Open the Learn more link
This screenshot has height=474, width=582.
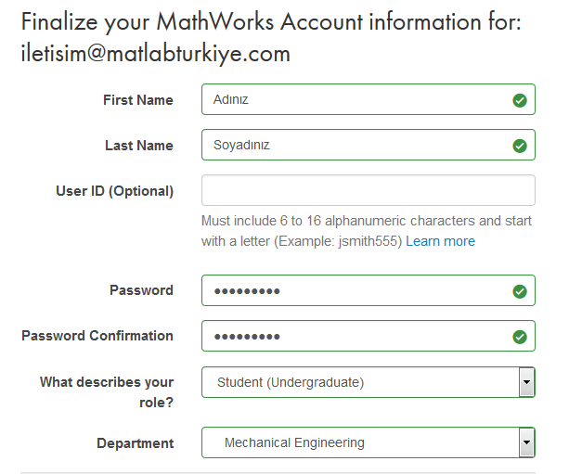pyautogui.click(x=440, y=241)
